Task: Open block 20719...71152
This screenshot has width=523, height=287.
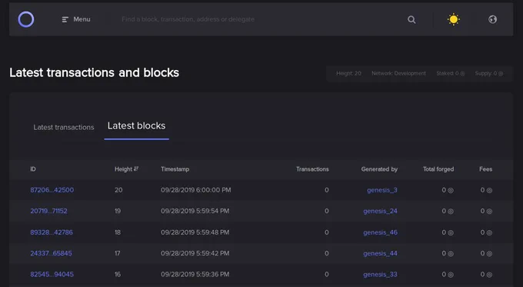Action: tap(48, 211)
